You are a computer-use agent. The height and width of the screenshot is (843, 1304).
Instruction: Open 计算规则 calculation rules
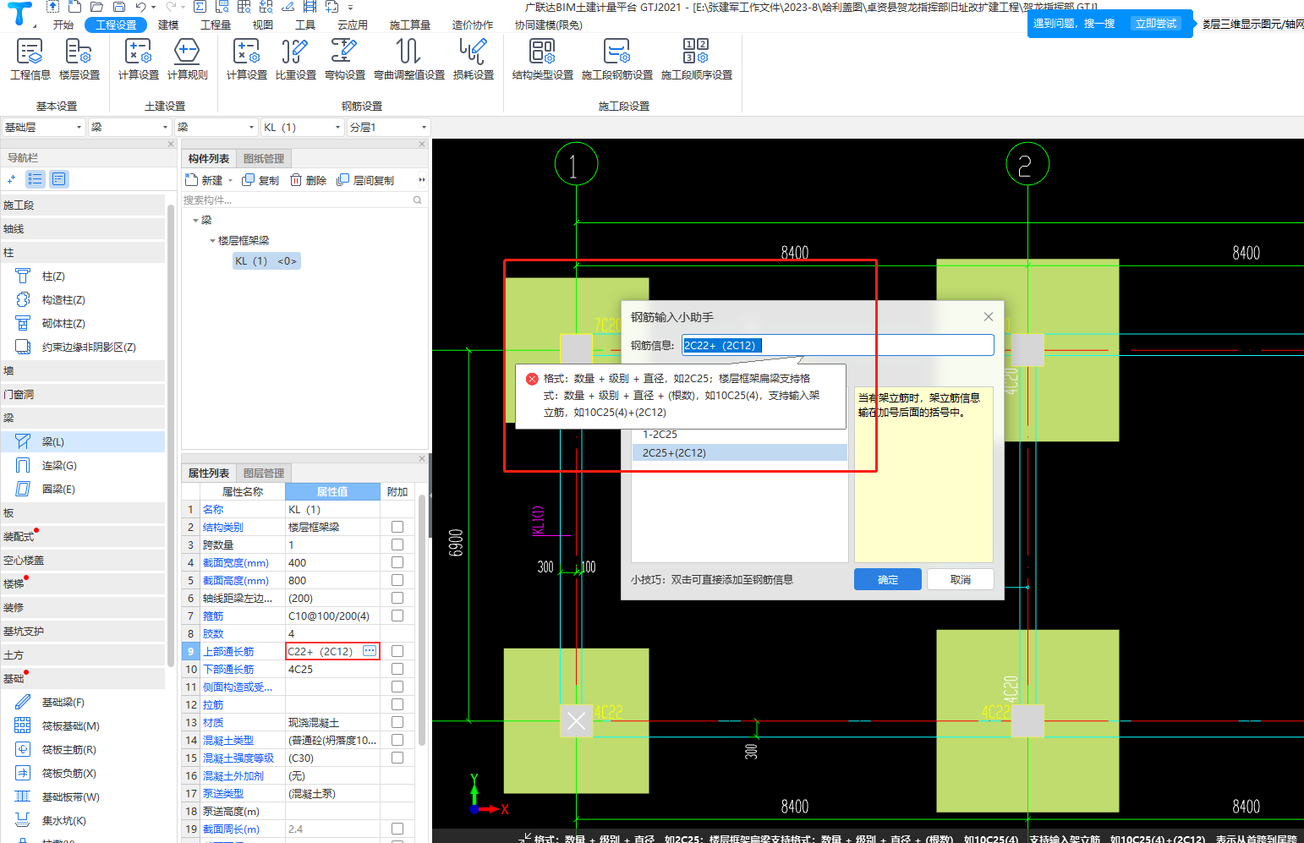click(187, 59)
